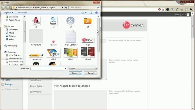Click the Search Figero field
The image size is (195, 110).
pos(83,7)
